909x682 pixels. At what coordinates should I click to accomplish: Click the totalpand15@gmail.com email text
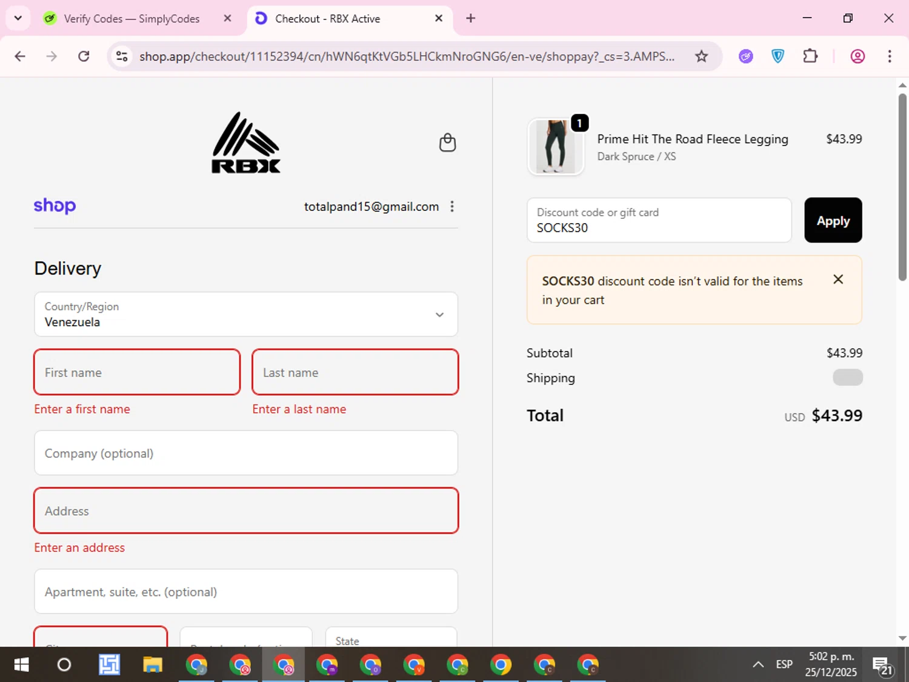371,207
